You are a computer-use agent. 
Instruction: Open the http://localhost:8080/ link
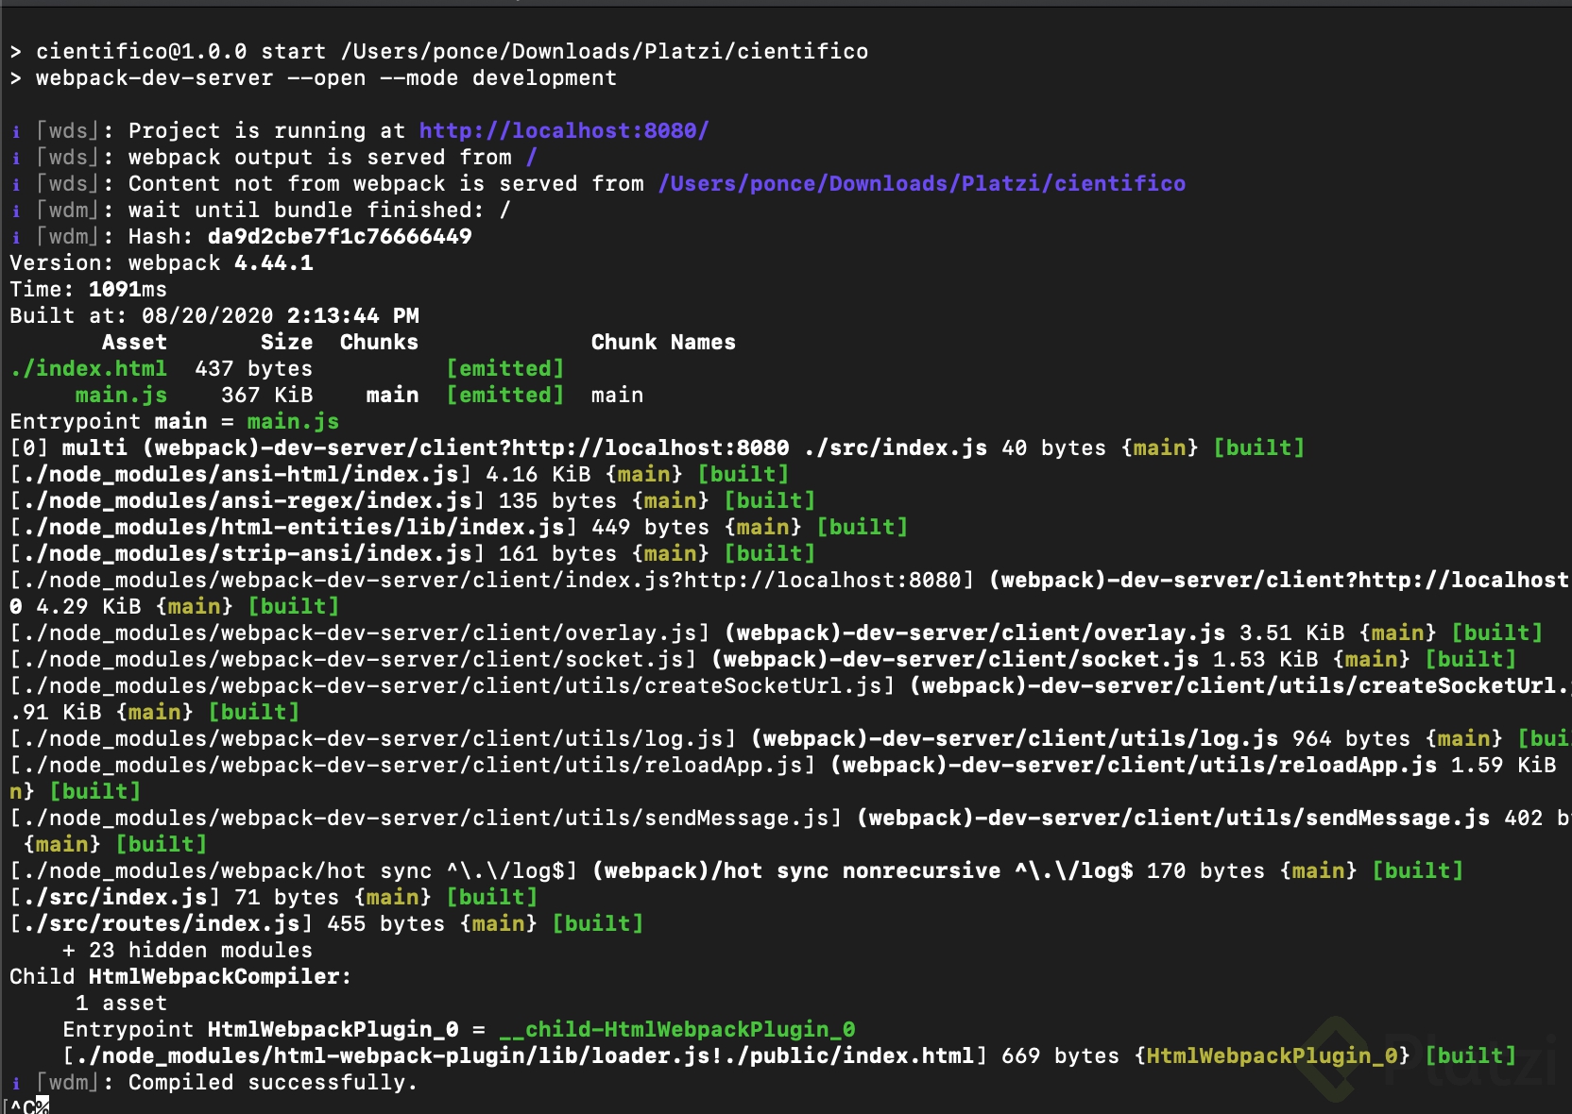564,131
